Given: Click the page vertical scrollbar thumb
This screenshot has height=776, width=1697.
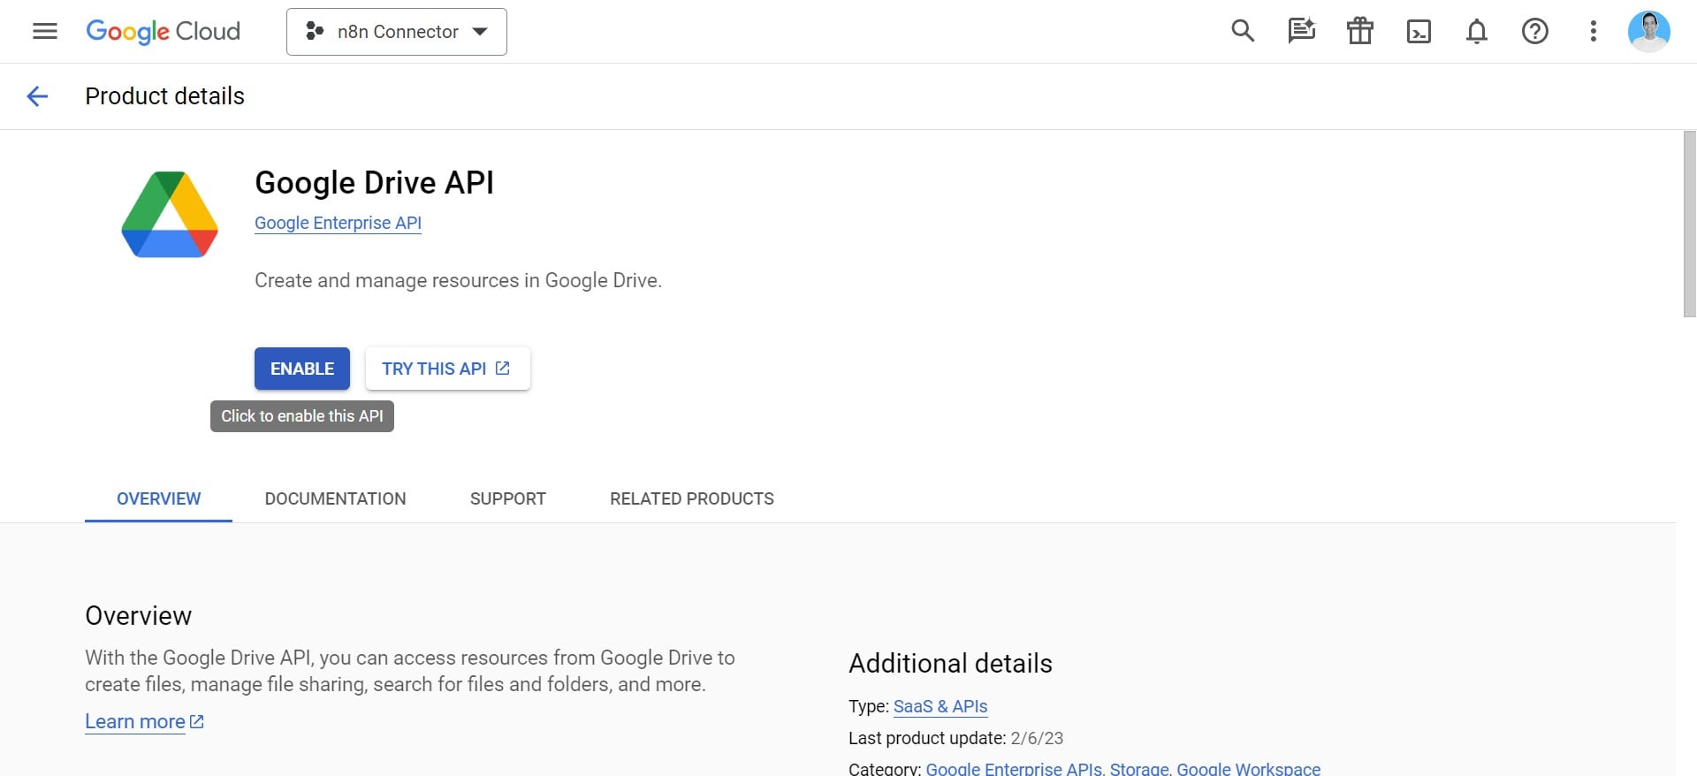Looking at the screenshot, I should click(1689, 224).
